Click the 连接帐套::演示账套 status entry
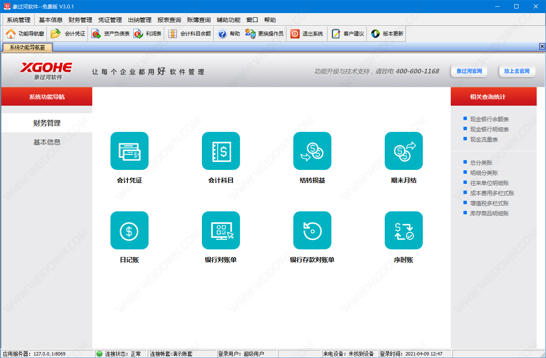This screenshot has height=358, width=546. pyautogui.click(x=182, y=354)
